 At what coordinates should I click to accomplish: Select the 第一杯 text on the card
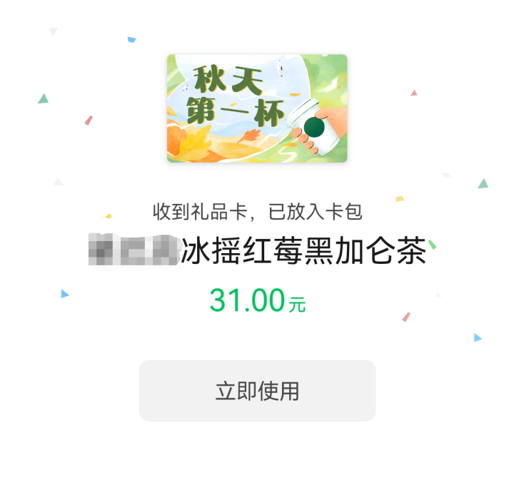235,112
